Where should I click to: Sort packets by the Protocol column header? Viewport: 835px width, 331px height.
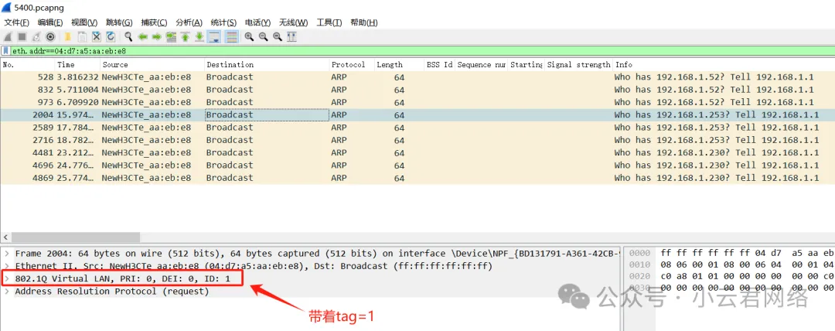[x=348, y=65]
